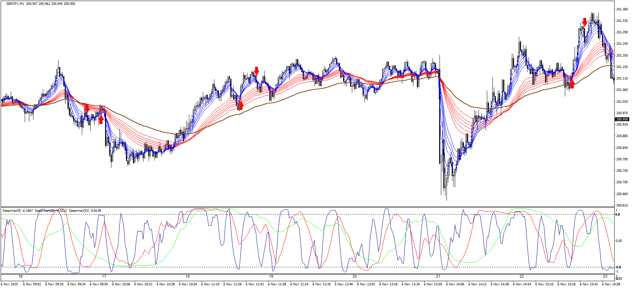Viewport: 632px width, 294px height.
Task: Click the hour marker 23 in bottom strip
Action: (x=605, y=277)
